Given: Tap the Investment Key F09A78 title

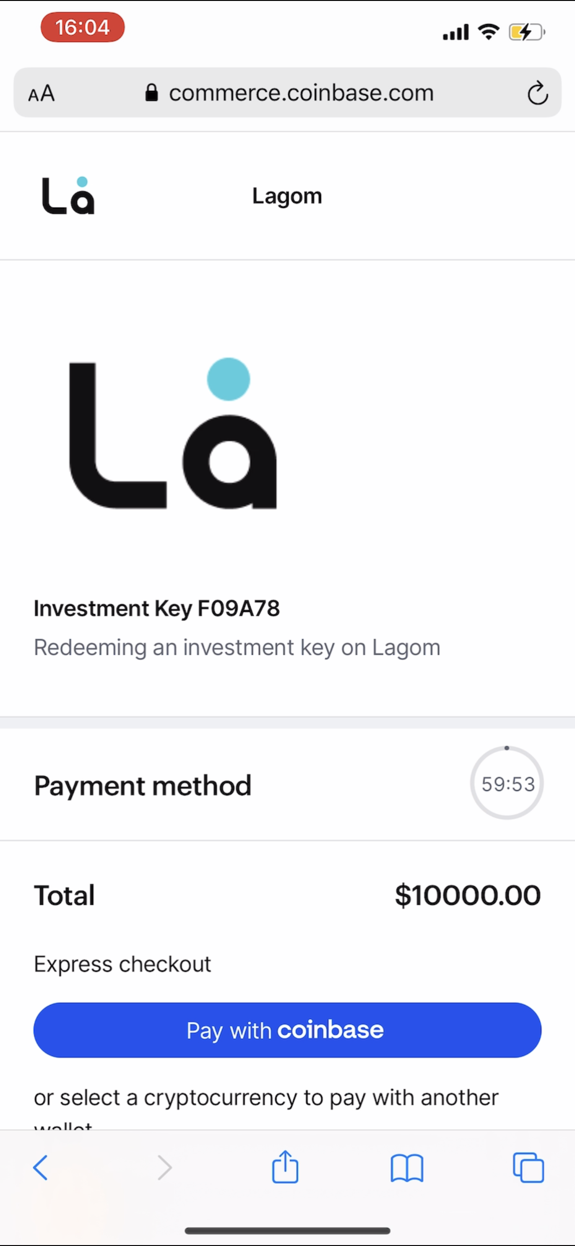Looking at the screenshot, I should 156,609.
